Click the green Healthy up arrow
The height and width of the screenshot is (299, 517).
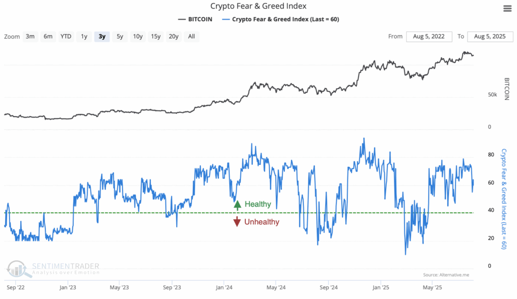tap(237, 204)
